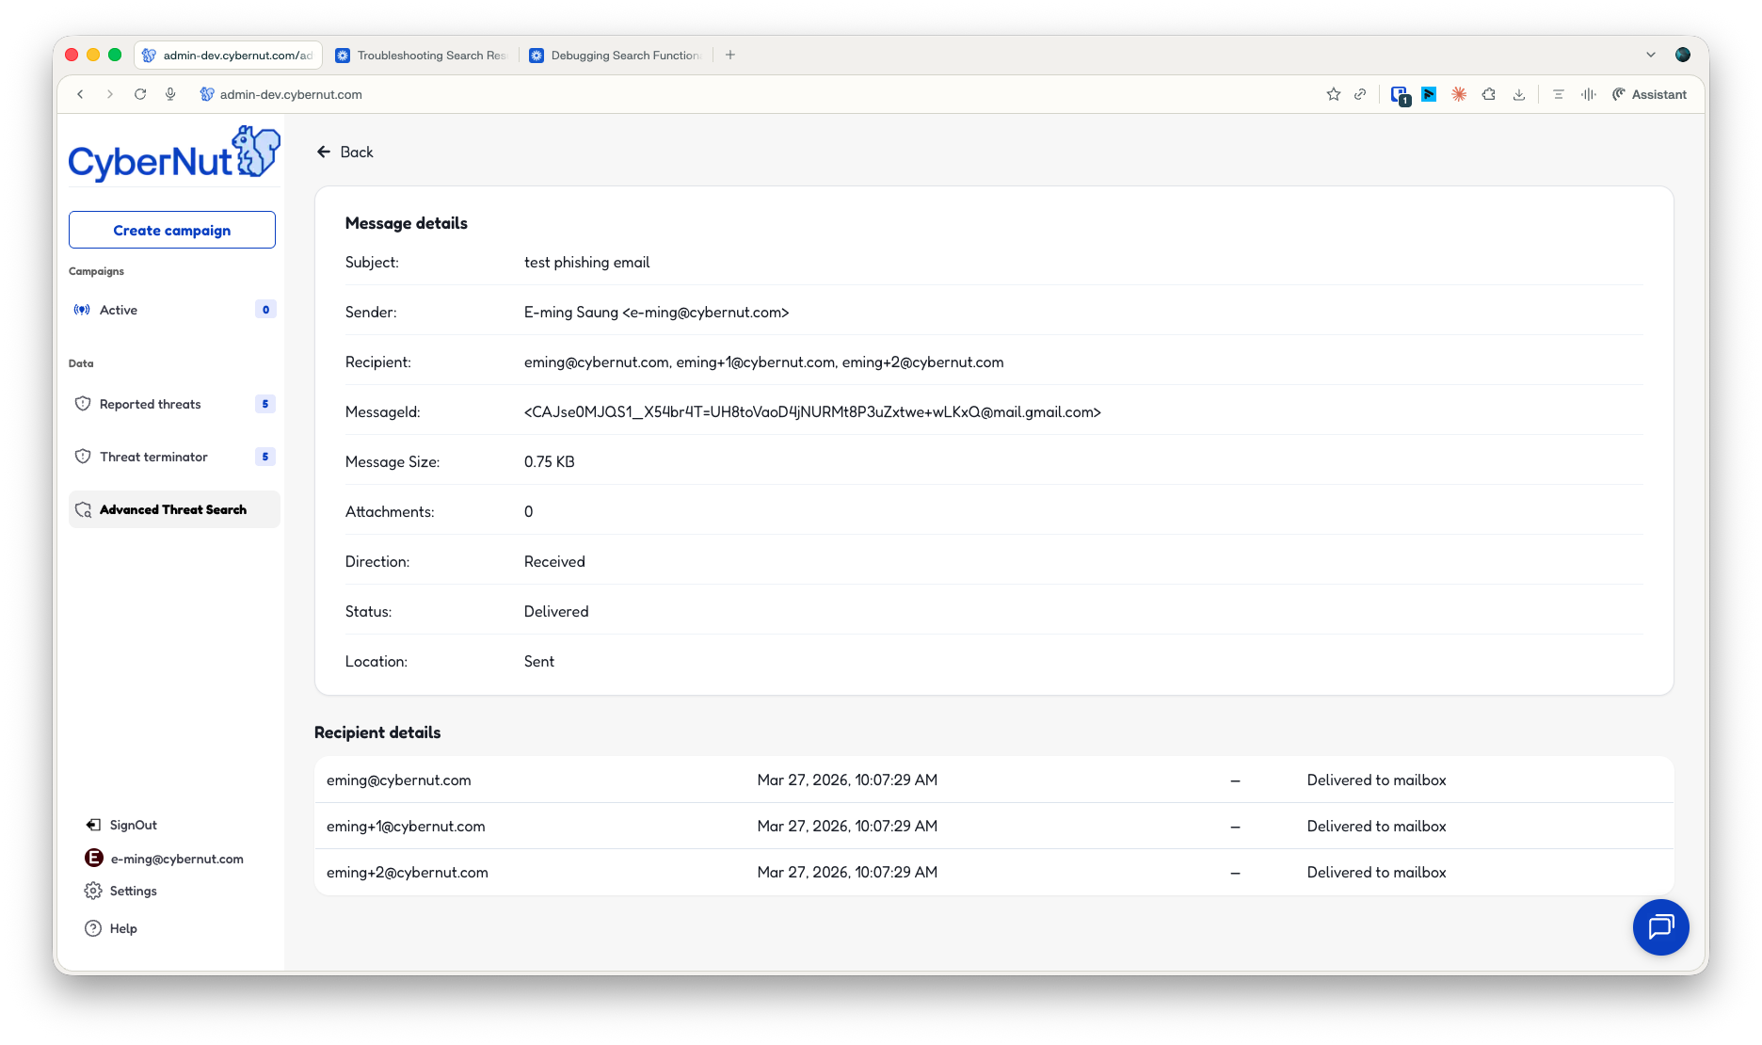The height and width of the screenshot is (1045, 1762).
Task: Open the browser extensions puzzle icon
Action: pos(1488,94)
